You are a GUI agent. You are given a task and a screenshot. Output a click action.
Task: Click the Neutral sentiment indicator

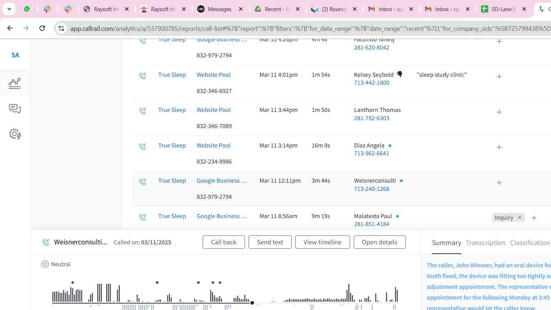point(56,264)
